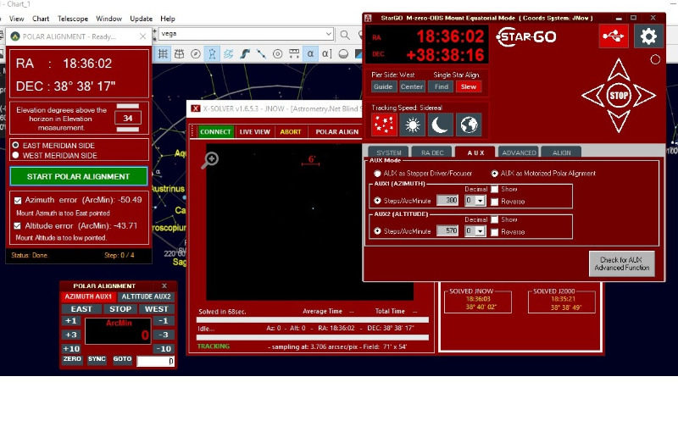Open the Telescope menu

[73, 19]
